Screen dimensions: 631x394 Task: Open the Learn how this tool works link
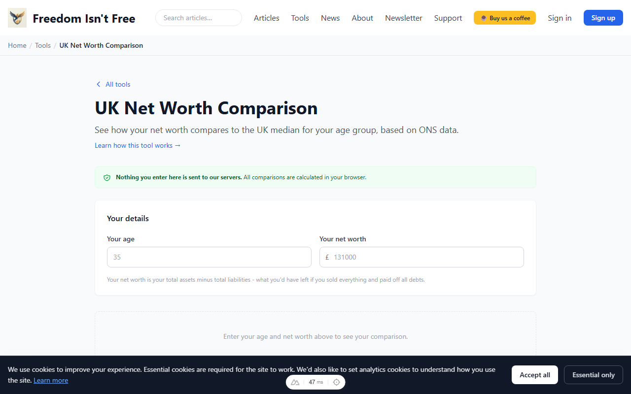tap(138, 145)
